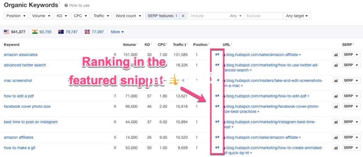Open the Volume filter dropdown
The image size is (363, 157).
point(41,16)
